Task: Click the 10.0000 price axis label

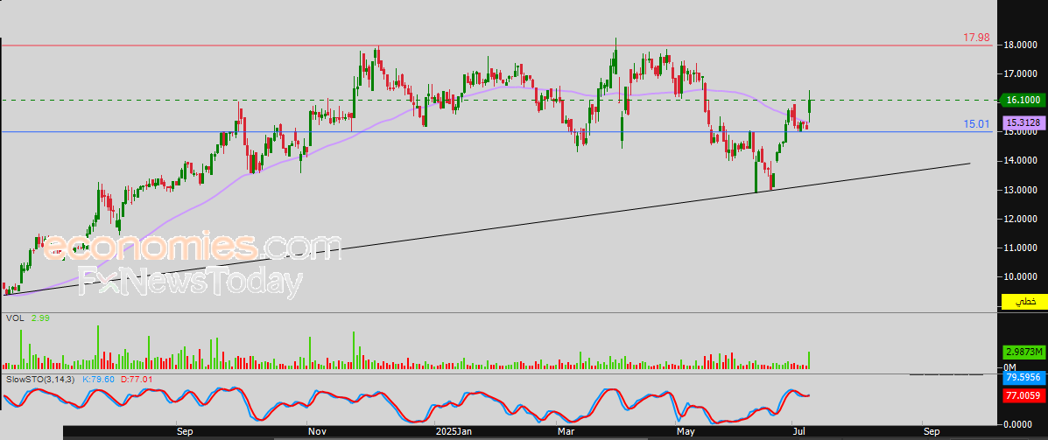Action: point(1020,277)
